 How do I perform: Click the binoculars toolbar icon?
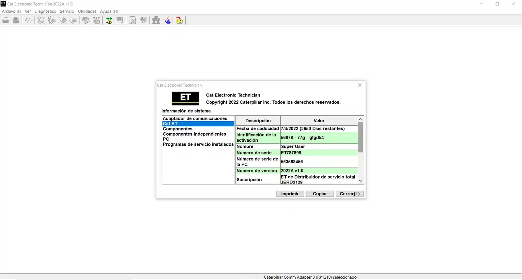click(x=156, y=21)
